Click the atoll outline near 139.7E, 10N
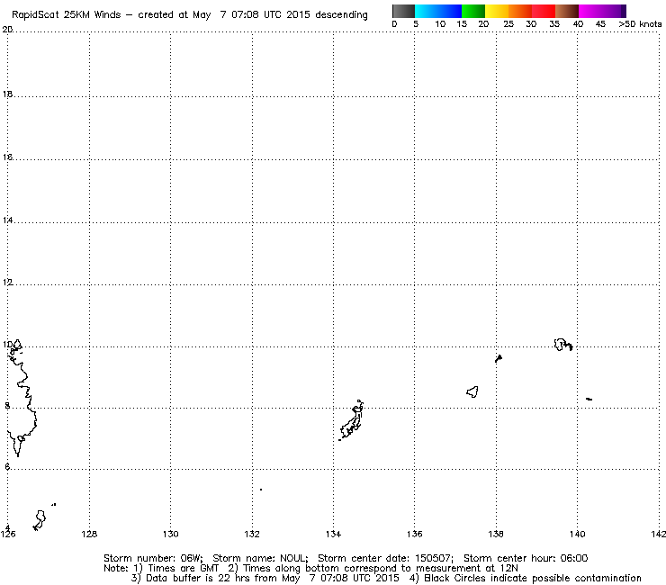 click(563, 345)
